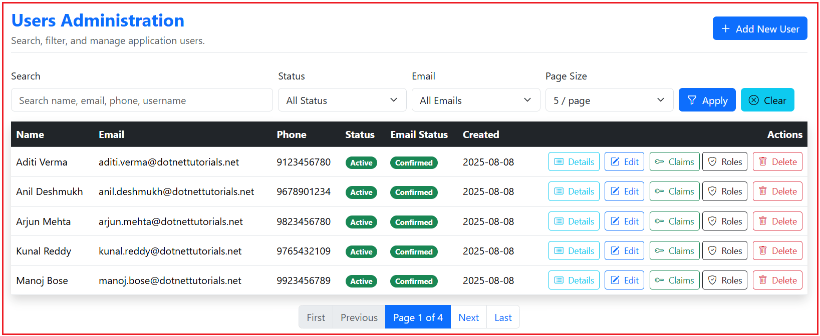Image resolution: width=820 pixels, height=336 pixels.
Task: Click the Created column header
Action: pos(481,134)
